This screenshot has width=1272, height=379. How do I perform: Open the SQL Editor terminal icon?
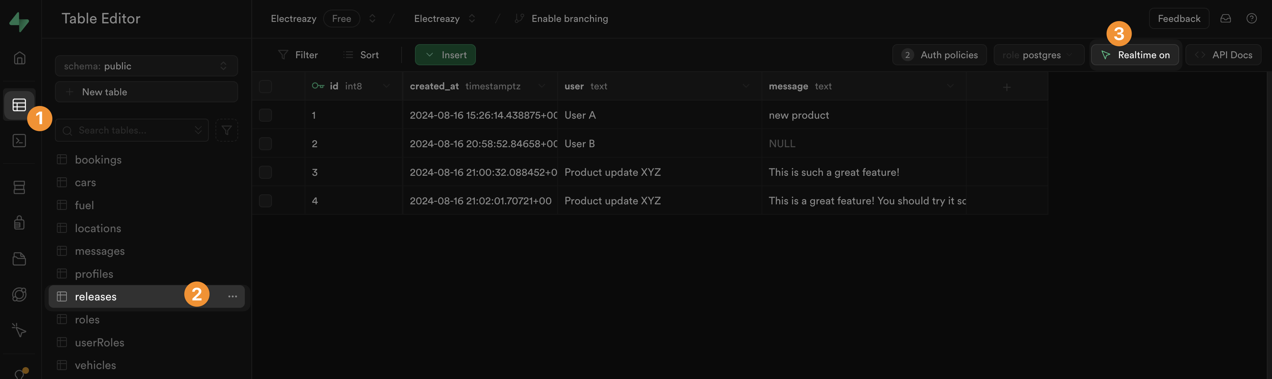point(19,141)
